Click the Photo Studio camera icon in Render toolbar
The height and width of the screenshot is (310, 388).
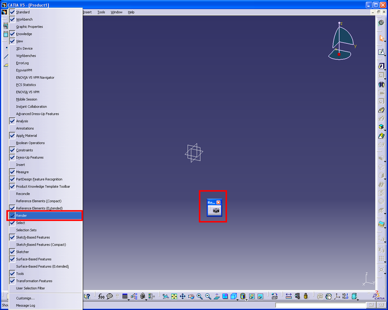215,211
